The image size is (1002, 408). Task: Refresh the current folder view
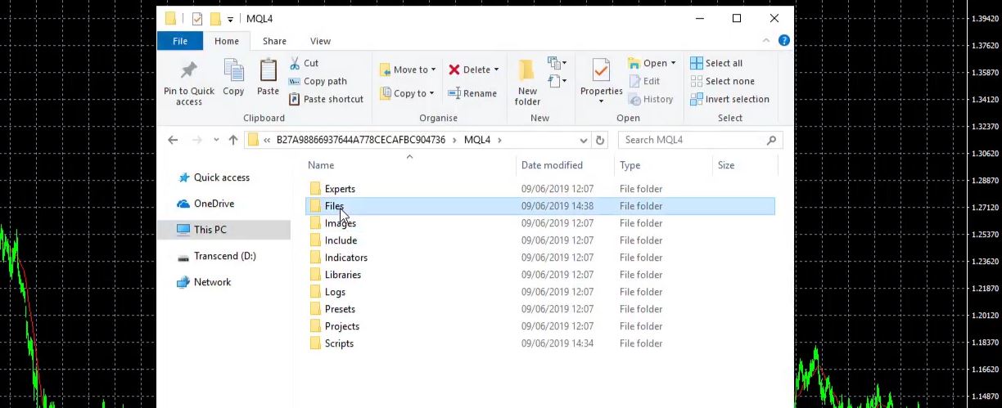coord(600,140)
